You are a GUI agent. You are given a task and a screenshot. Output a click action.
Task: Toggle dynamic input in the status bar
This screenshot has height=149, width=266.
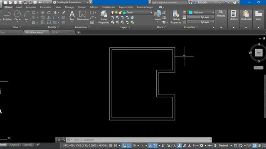tap(124, 145)
